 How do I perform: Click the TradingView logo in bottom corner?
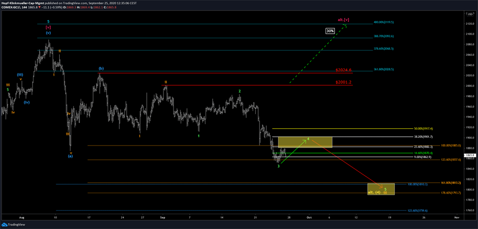coord(13,224)
